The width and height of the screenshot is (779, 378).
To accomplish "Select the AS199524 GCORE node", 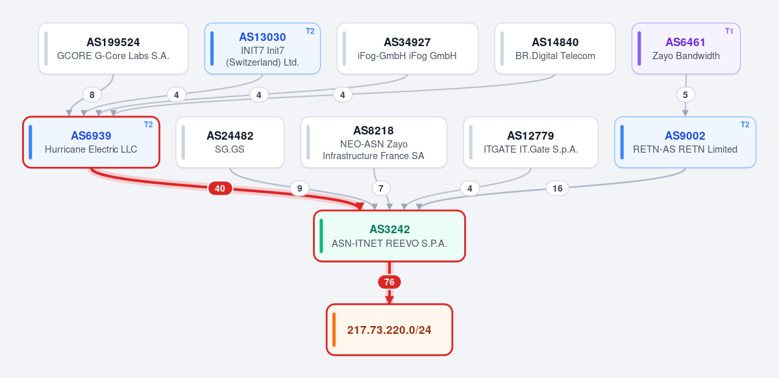I will coord(114,49).
